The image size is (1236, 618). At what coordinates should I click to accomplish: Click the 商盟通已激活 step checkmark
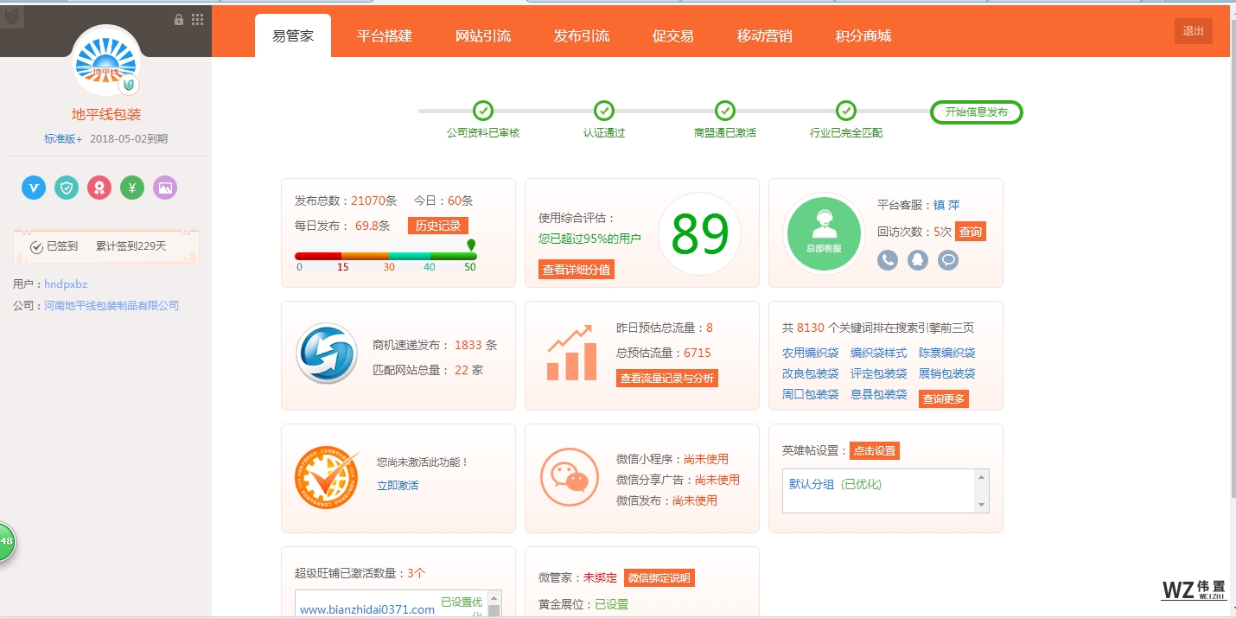coord(725,111)
